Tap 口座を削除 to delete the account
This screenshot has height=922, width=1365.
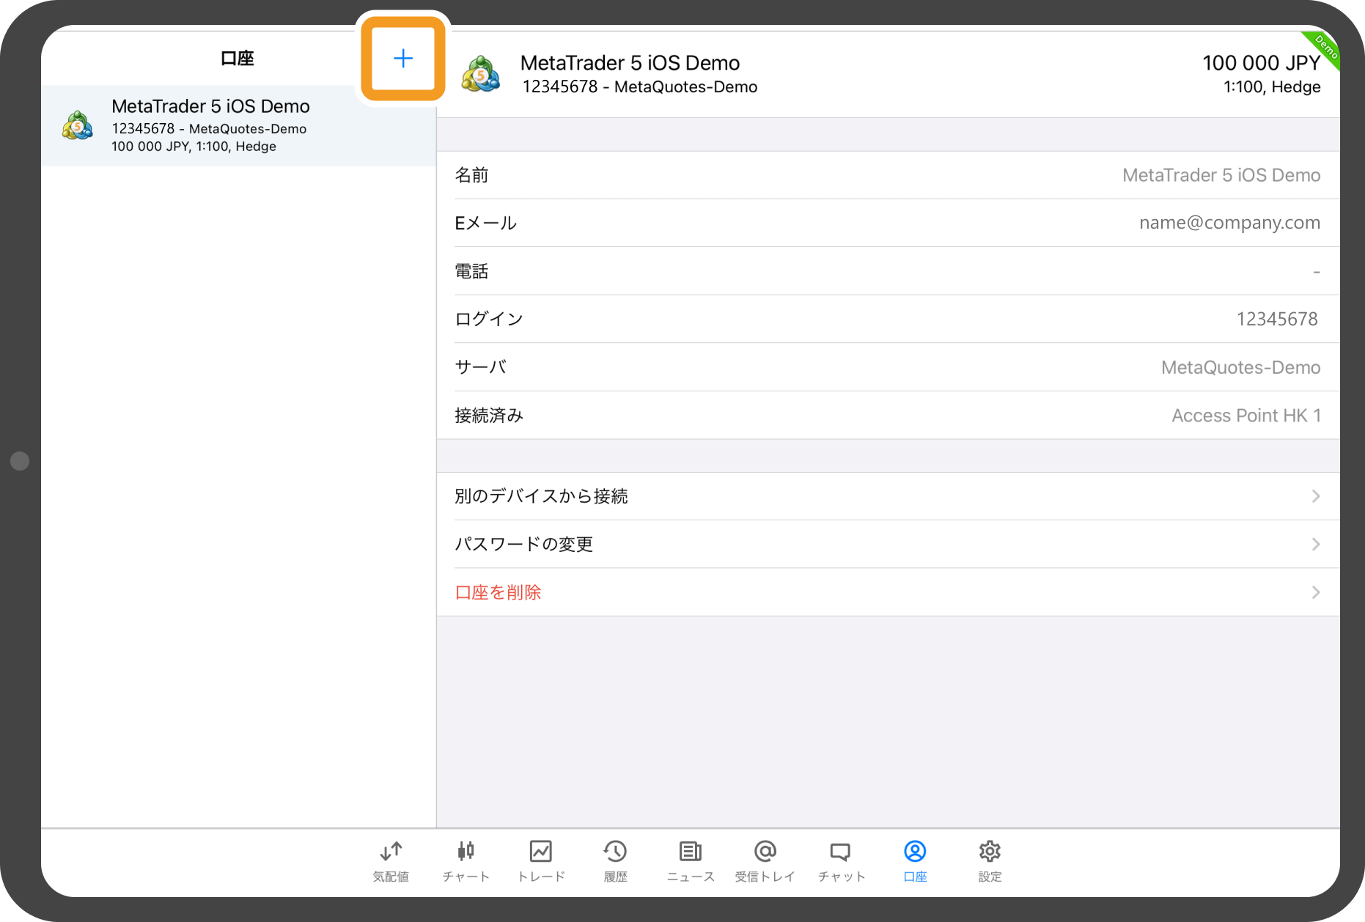click(x=498, y=592)
